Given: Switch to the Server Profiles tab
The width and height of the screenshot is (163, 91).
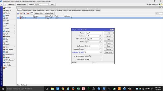Looking at the screenshot, I should [27, 10].
